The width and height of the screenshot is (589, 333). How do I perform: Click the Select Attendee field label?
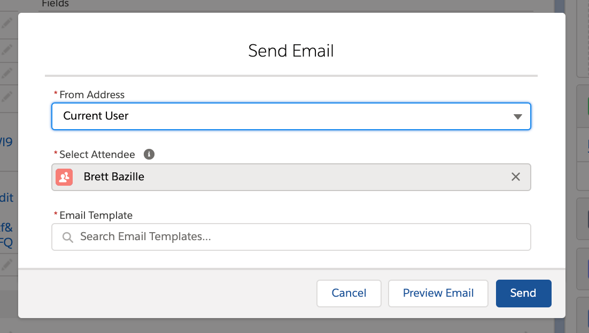97,155
